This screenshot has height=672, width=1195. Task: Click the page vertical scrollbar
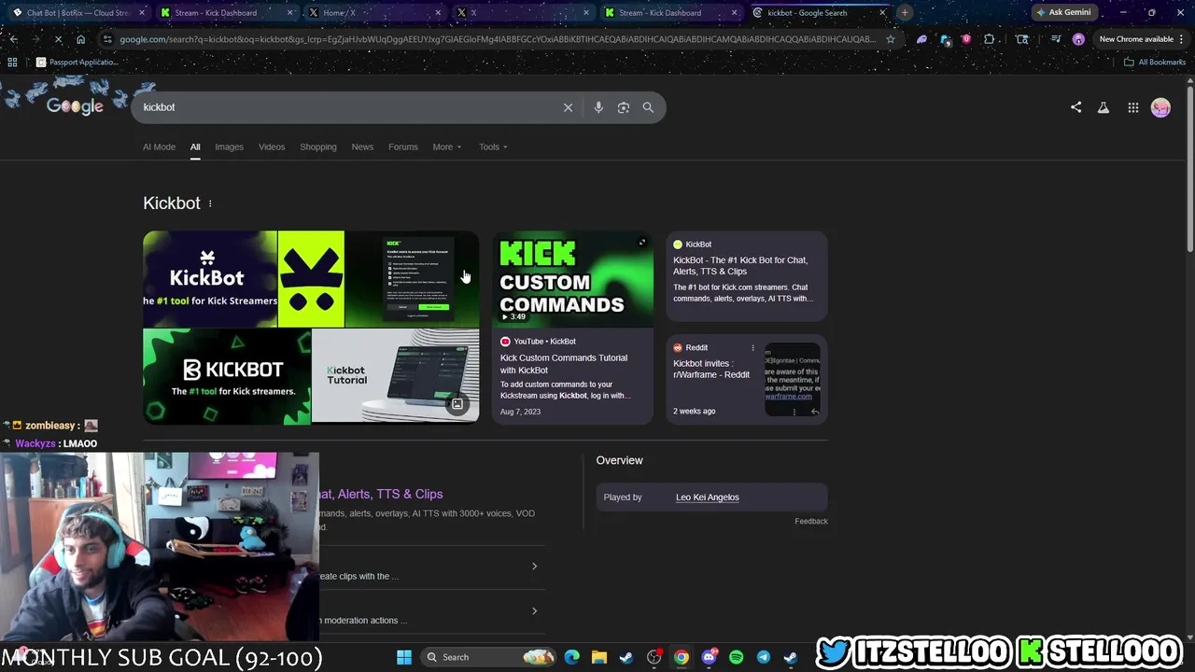1189,168
